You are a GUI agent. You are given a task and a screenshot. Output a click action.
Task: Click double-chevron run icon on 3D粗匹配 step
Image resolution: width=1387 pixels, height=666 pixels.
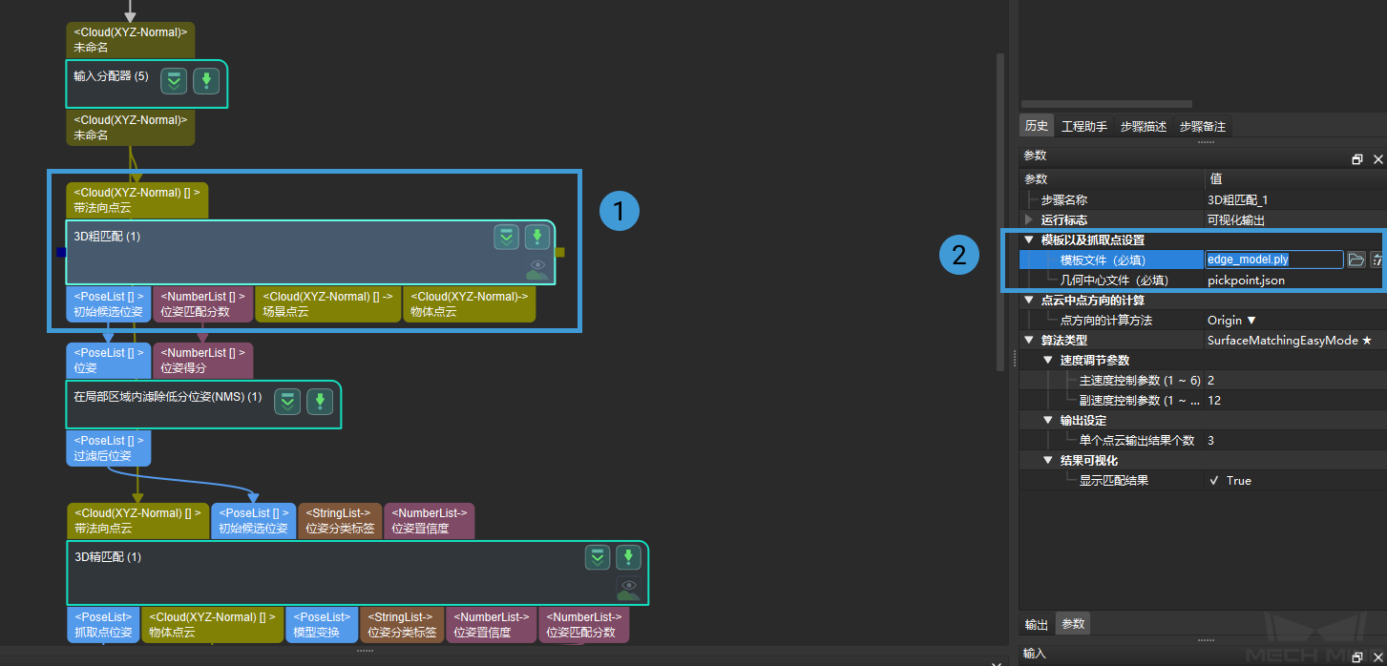506,238
